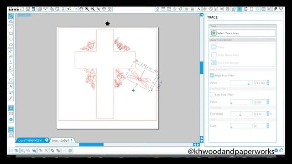Choose the Draw a Rectangle tool

[11, 33]
